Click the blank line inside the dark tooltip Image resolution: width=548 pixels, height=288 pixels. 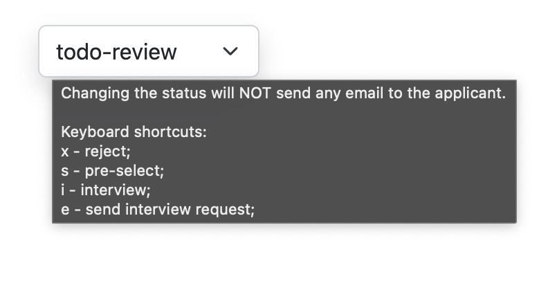click(284, 112)
